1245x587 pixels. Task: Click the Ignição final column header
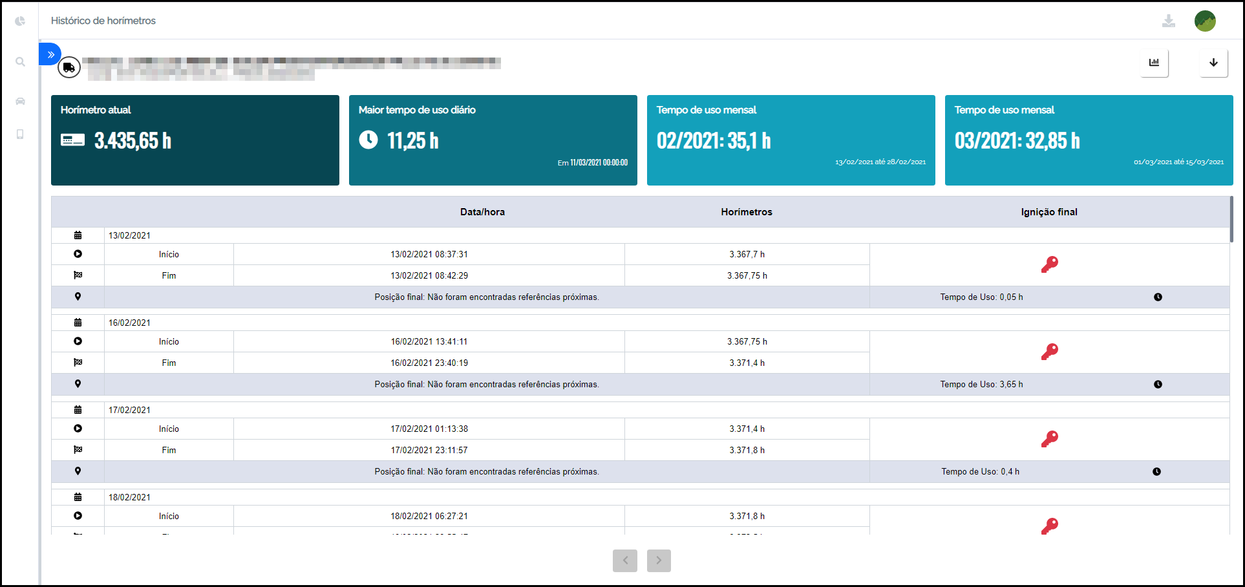coord(1049,212)
